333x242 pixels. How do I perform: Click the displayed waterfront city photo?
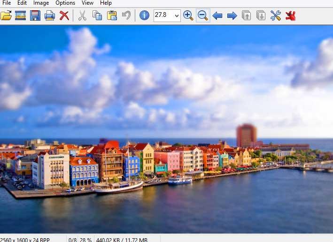(x=166, y=129)
